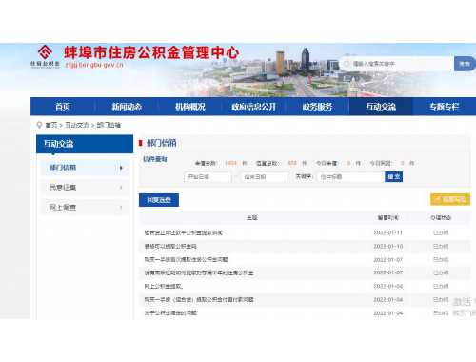Open the 政府信息公开 navigation tab
The height and width of the screenshot is (362, 476).
click(x=254, y=107)
